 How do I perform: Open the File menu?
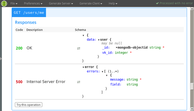coord(14,3)
